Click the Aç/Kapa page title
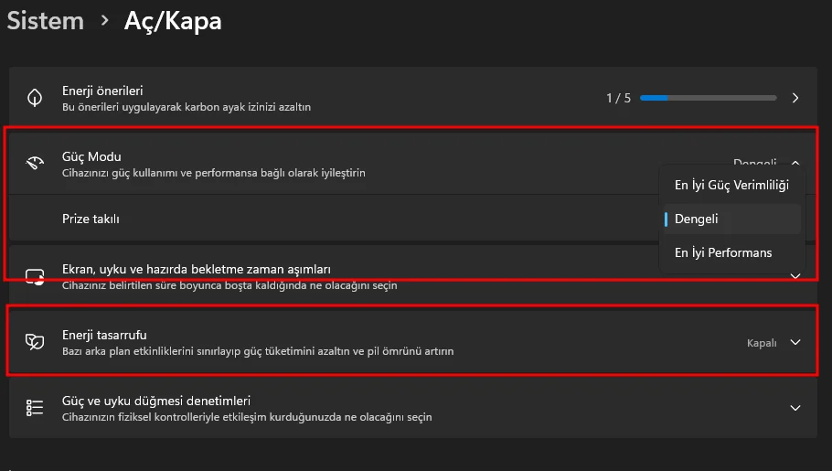Image resolution: width=832 pixels, height=471 pixels. pyautogui.click(x=173, y=20)
